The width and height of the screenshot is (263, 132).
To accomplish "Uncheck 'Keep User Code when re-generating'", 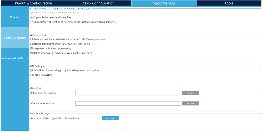I will click(x=32, y=49).
